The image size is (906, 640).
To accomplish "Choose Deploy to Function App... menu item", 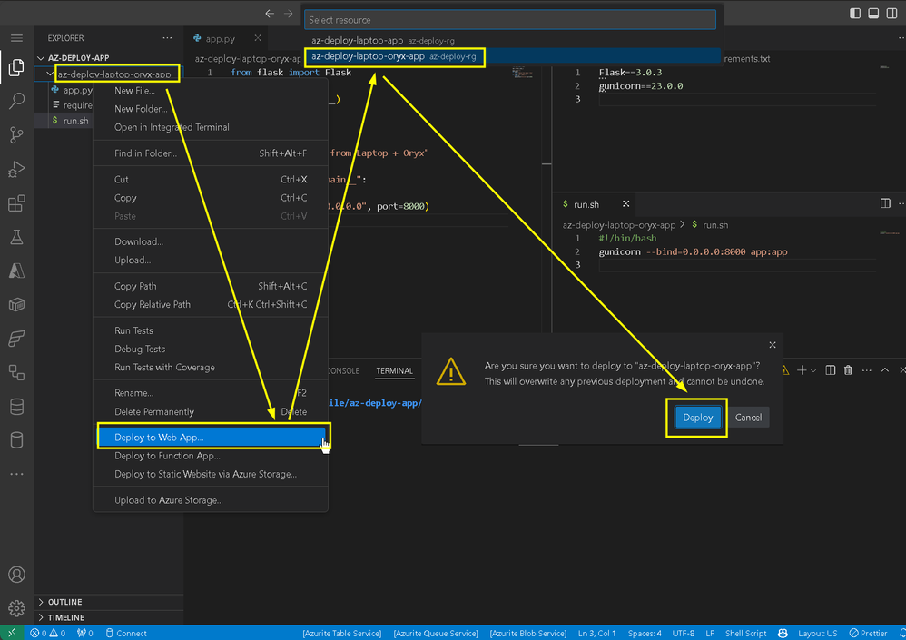I will [x=212, y=456].
